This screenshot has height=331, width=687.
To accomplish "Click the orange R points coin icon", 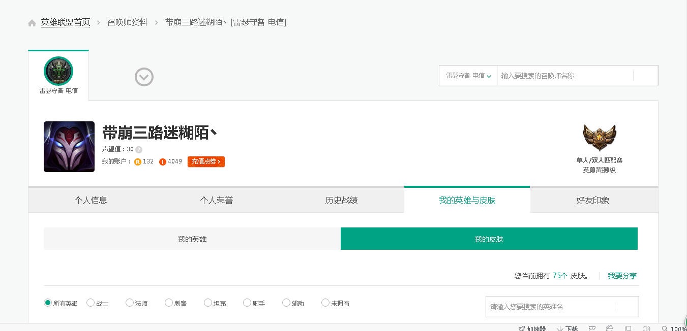I will tap(137, 162).
